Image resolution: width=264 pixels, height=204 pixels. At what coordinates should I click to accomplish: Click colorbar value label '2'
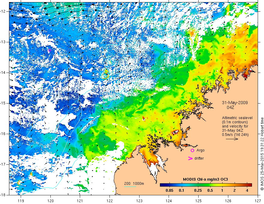235,190
